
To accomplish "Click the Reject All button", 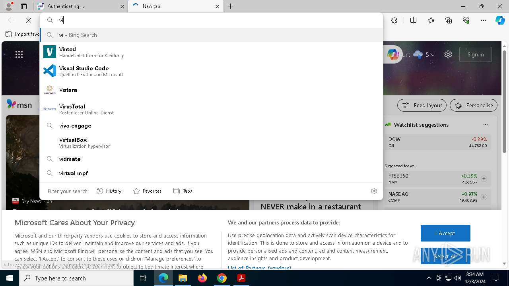I will pos(445,256).
